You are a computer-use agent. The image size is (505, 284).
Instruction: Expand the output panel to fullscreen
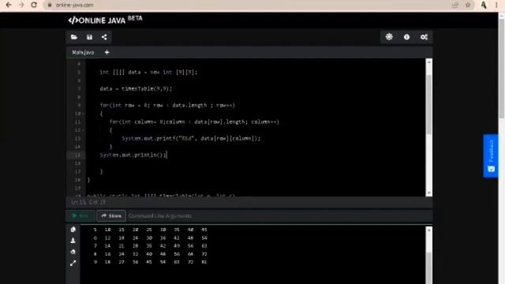73,263
